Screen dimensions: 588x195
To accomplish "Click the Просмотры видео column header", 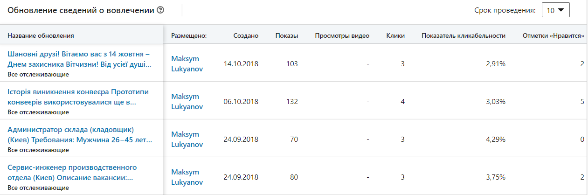I will [x=342, y=35].
